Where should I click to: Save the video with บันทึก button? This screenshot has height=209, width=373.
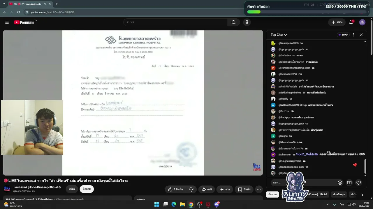pyautogui.click(x=244, y=189)
